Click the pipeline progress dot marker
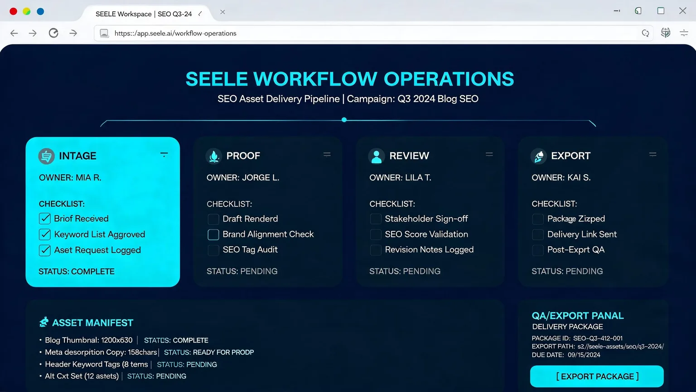Screen dimensions: 696x392 click(344, 120)
